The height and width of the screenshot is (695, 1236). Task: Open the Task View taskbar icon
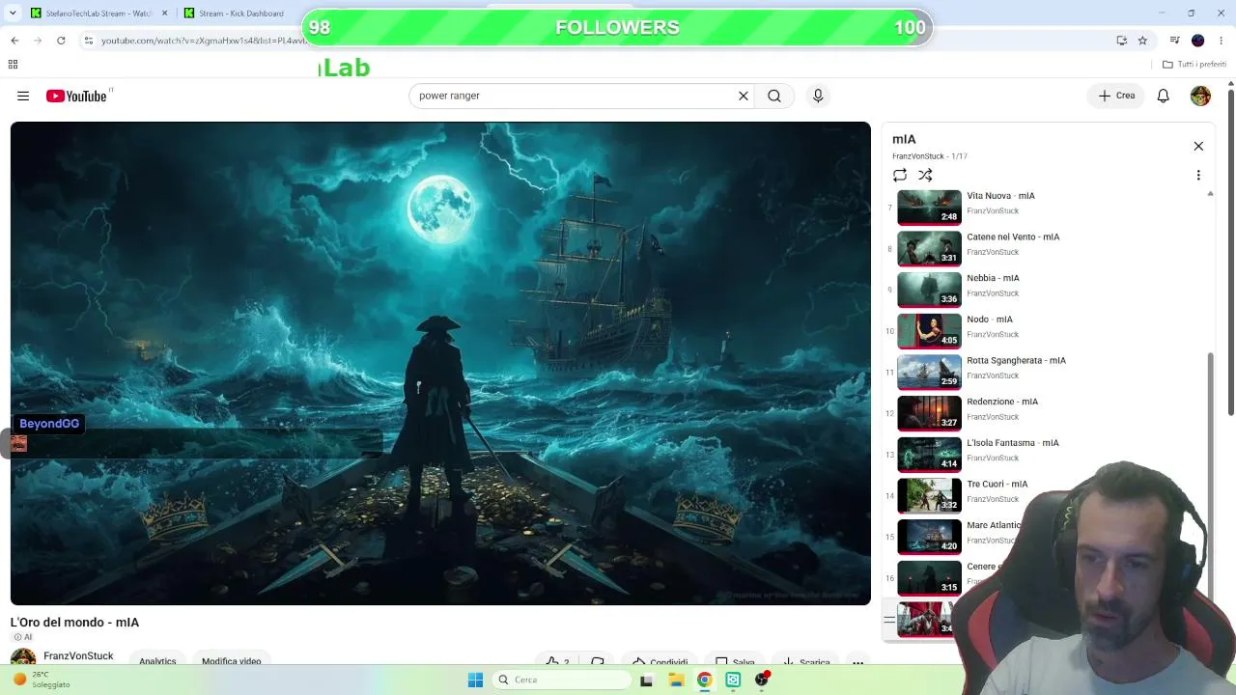point(647,680)
